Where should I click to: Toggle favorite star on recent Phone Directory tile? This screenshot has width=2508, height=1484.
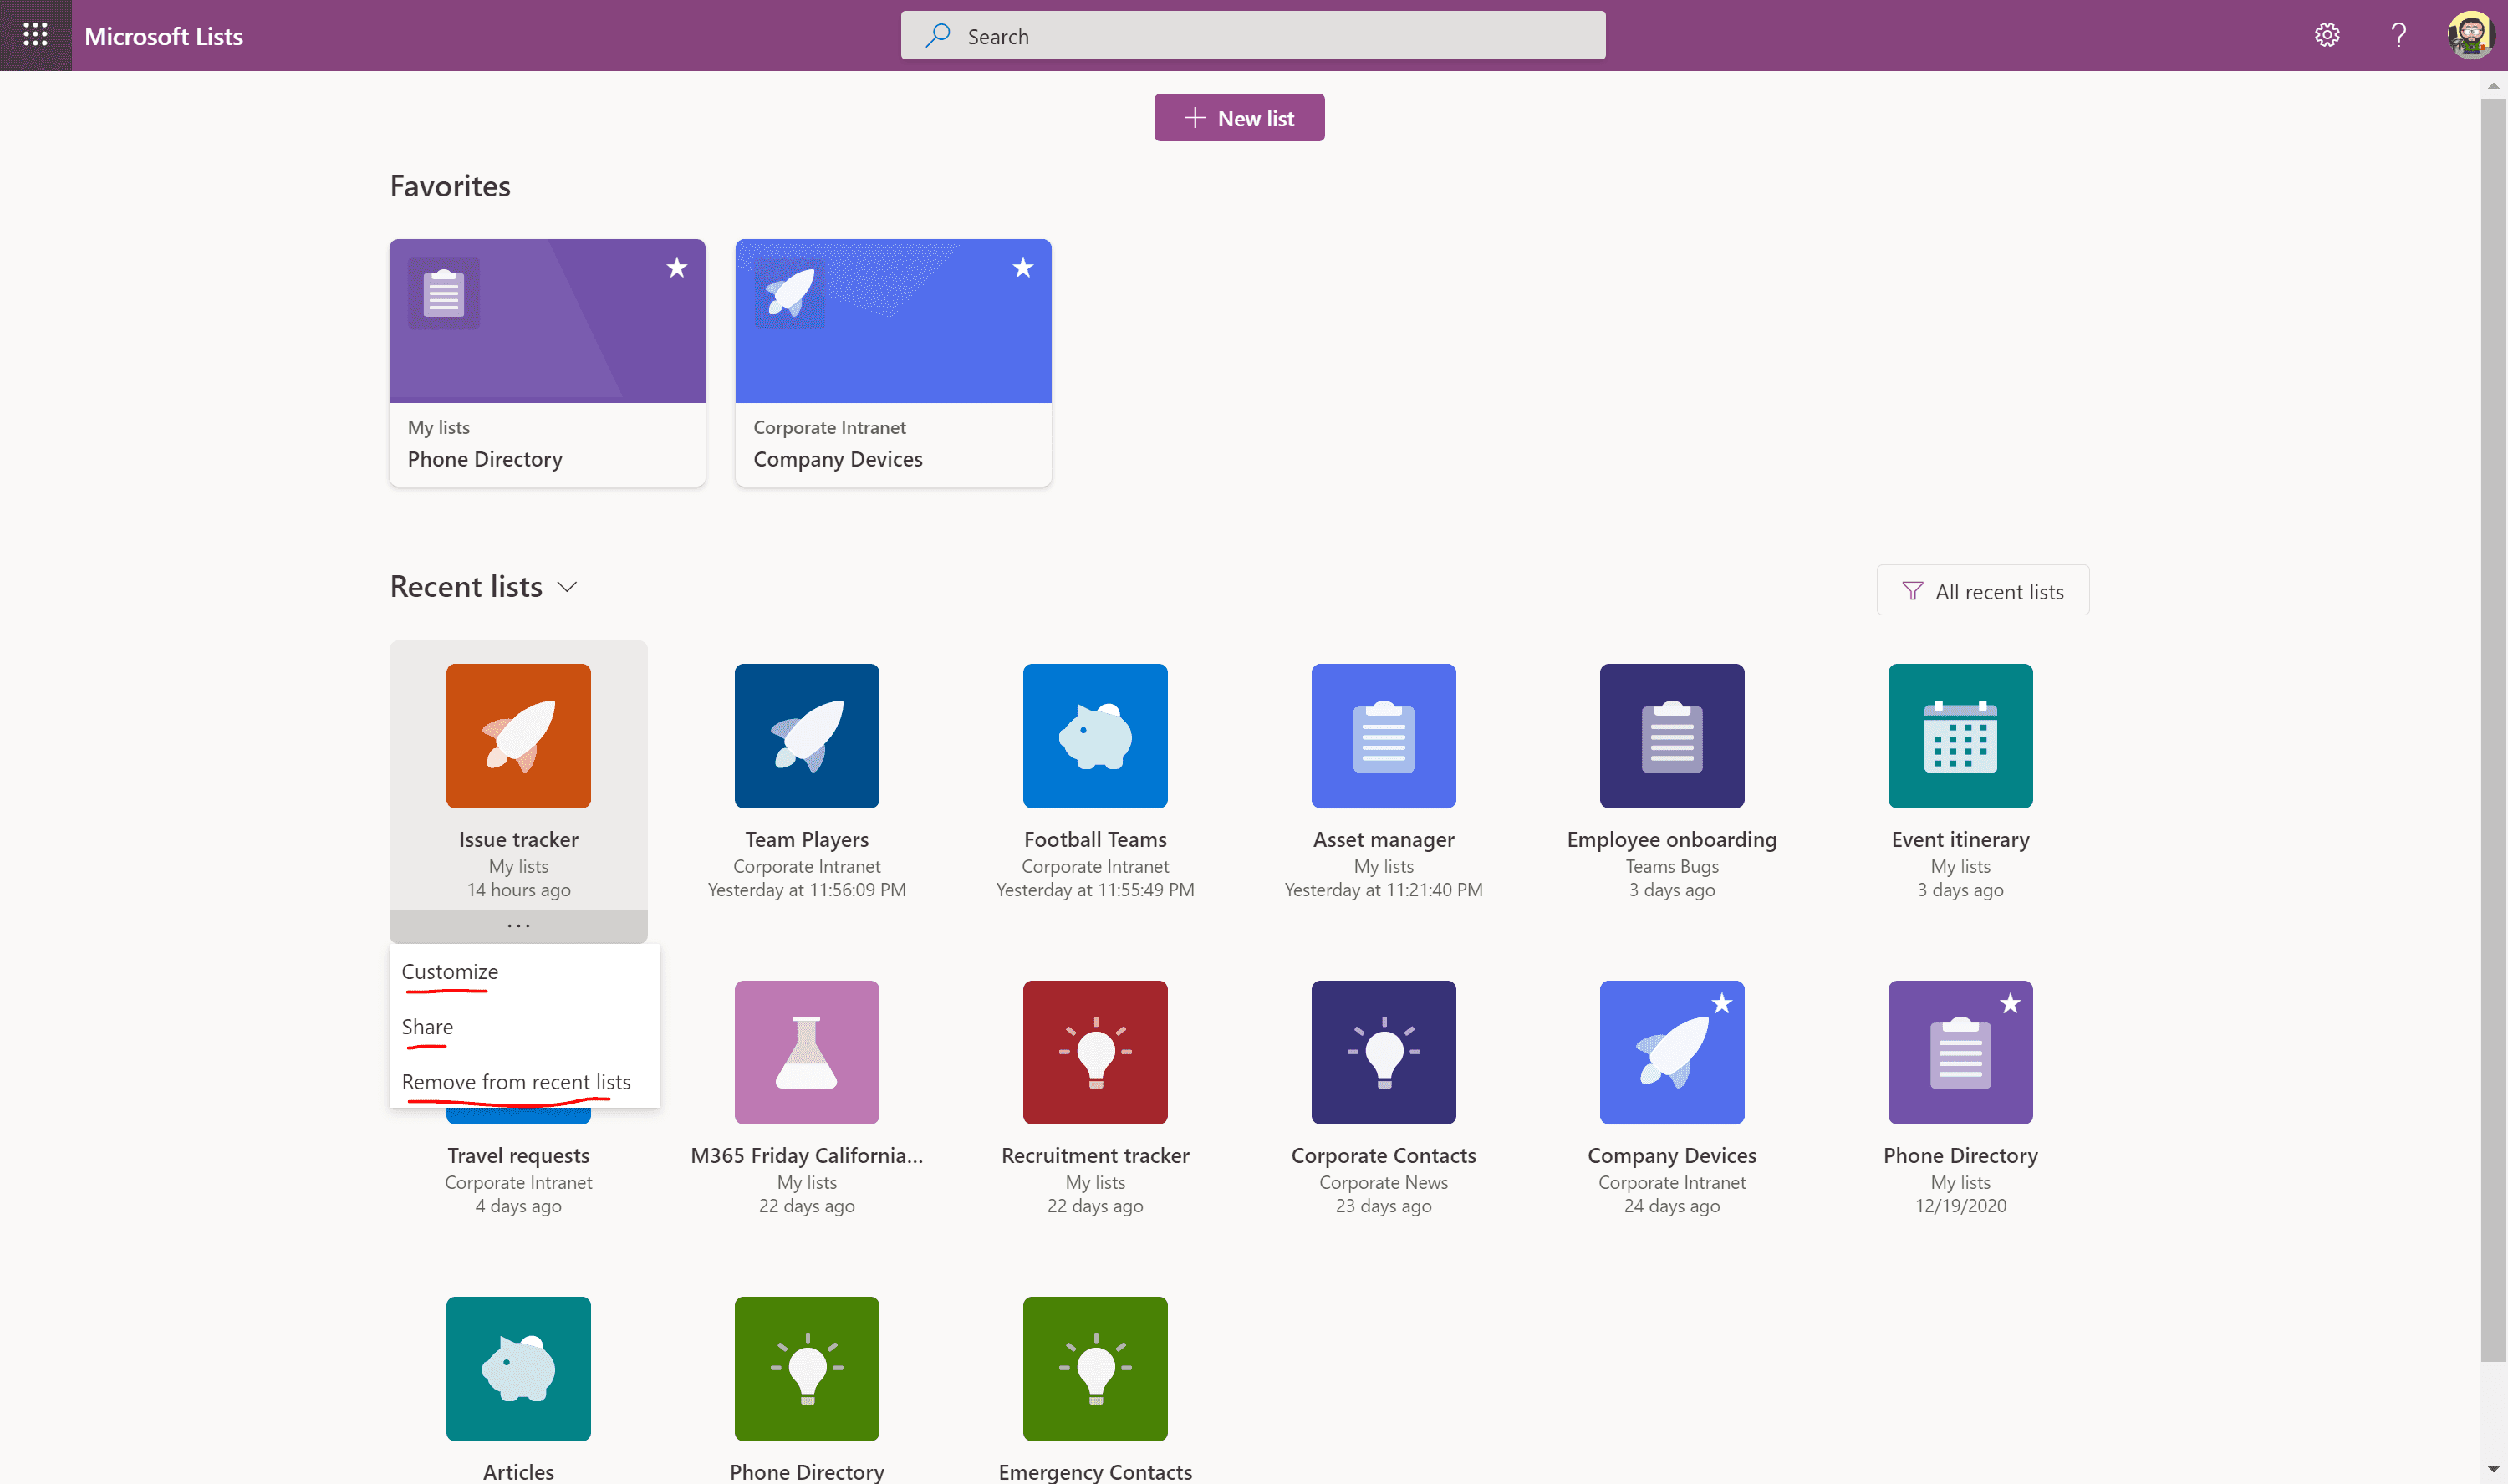point(2011,1003)
